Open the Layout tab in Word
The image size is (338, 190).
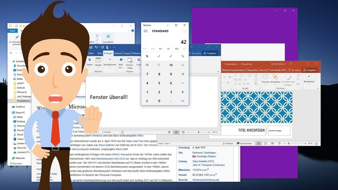tap(127, 53)
